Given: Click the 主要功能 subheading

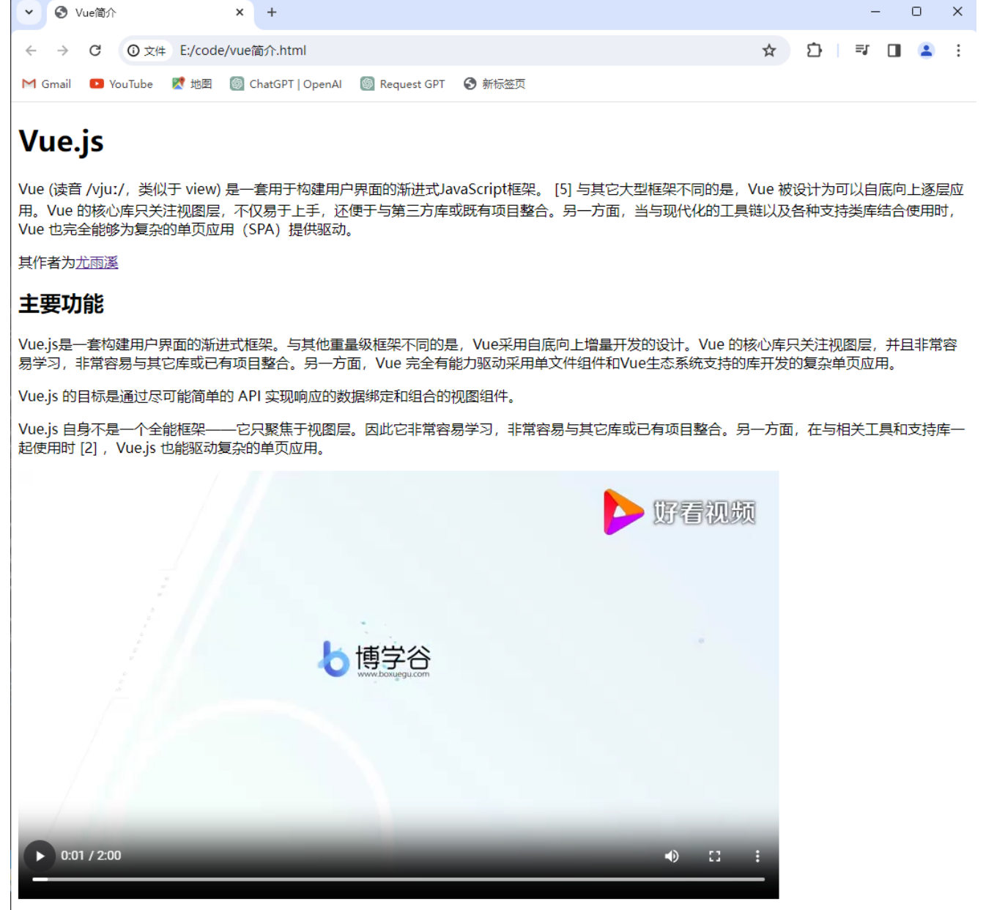Looking at the screenshot, I should (61, 304).
